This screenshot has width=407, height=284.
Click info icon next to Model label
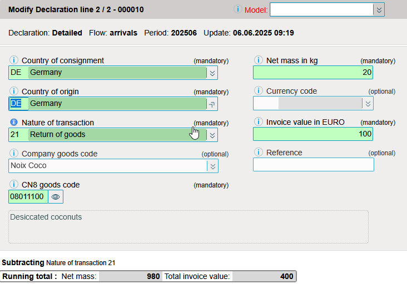[238, 9]
